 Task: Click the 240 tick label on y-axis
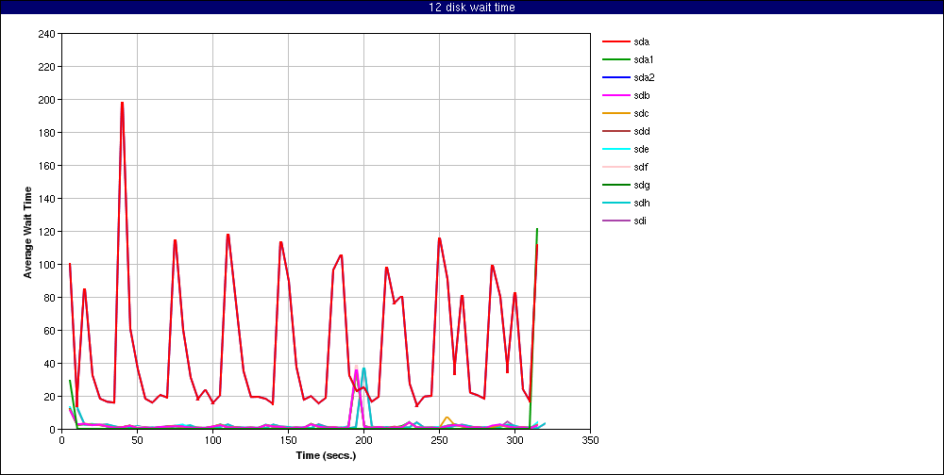[x=45, y=34]
